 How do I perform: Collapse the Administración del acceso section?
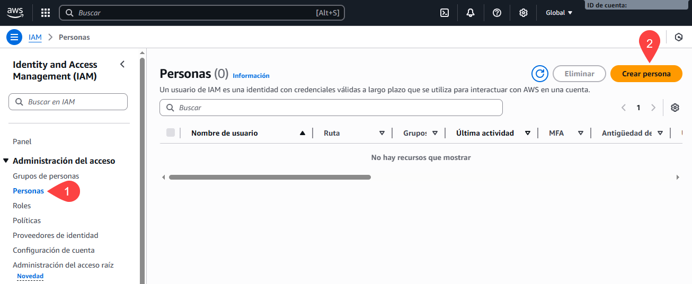[6, 161]
